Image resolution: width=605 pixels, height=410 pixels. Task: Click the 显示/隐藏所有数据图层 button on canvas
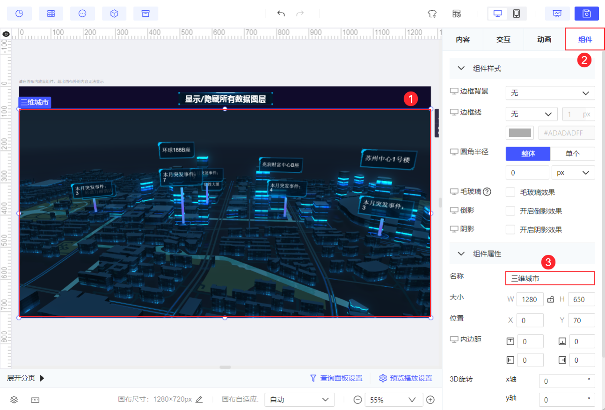point(225,99)
